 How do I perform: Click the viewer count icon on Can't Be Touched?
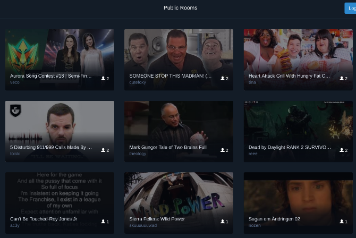103,222
